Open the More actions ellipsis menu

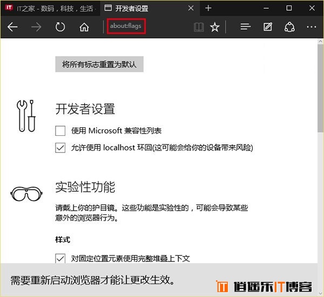coord(312,27)
